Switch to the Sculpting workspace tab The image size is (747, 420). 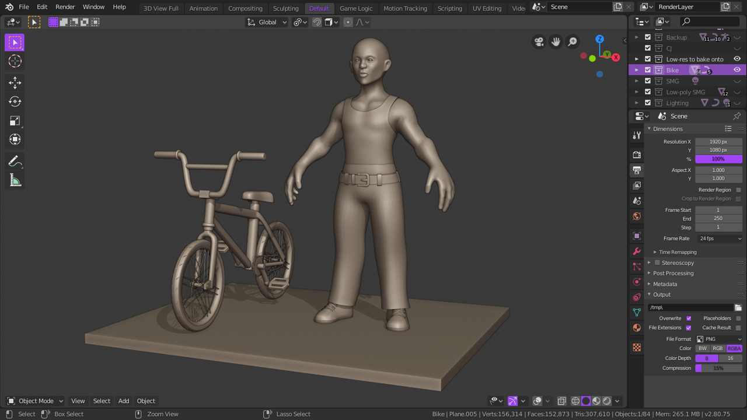(x=286, y=8)
